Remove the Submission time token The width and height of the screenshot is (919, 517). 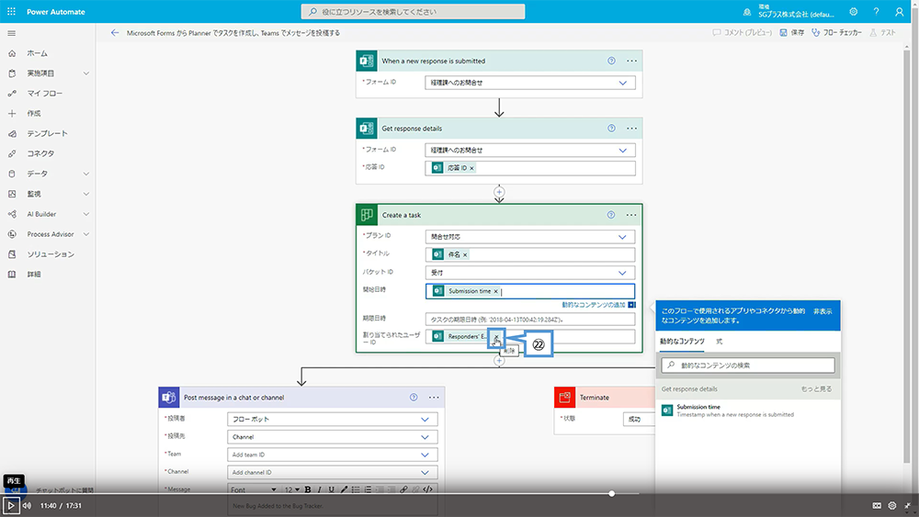pos(496,291)
